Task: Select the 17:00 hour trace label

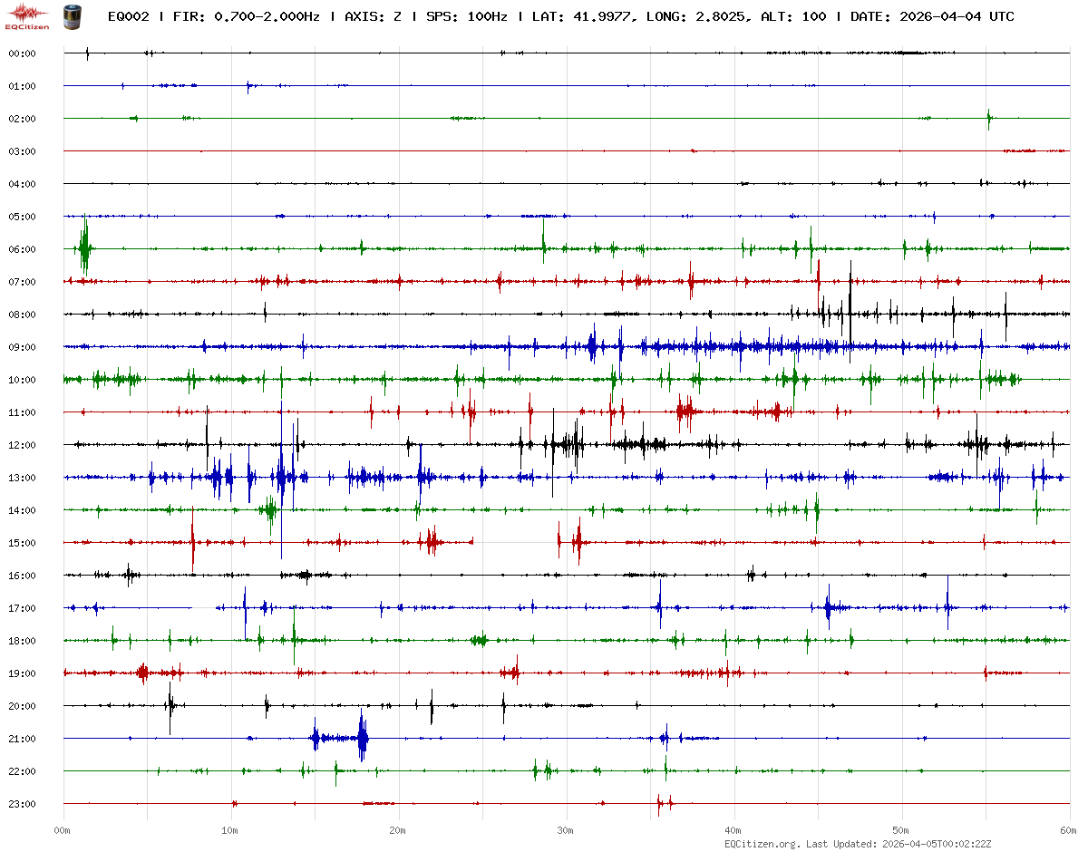Action: coord(22,608)
